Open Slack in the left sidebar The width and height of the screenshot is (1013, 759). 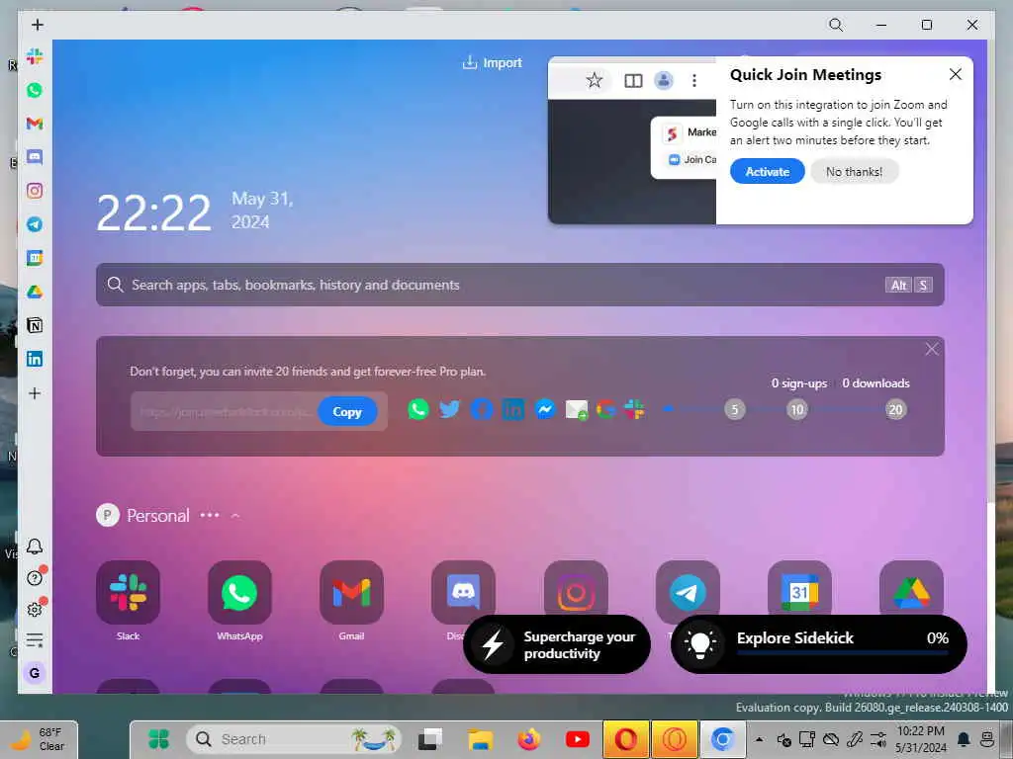35,56
